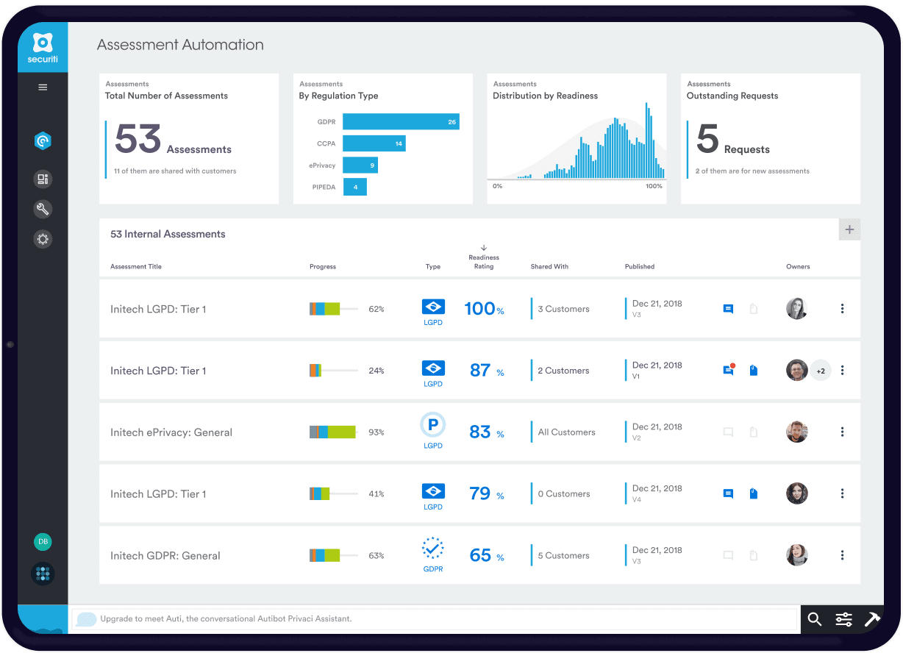Image resolution: width=903 pixels, height=653 pixels.
Task: Click the Auti chat bubble in the assistant bar
Action: coord(86,618)
